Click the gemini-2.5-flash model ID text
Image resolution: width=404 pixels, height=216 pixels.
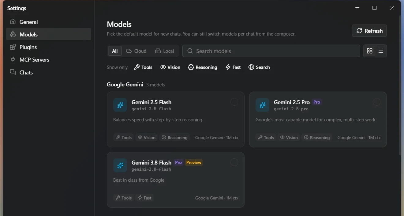pos(151,109)
